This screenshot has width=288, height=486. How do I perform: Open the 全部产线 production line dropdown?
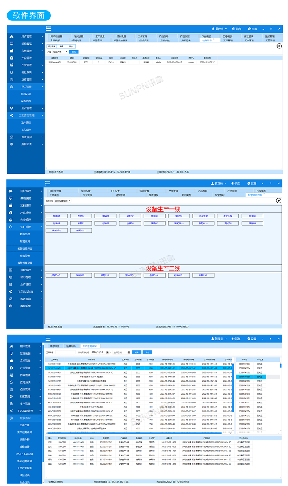coord(60,51)
